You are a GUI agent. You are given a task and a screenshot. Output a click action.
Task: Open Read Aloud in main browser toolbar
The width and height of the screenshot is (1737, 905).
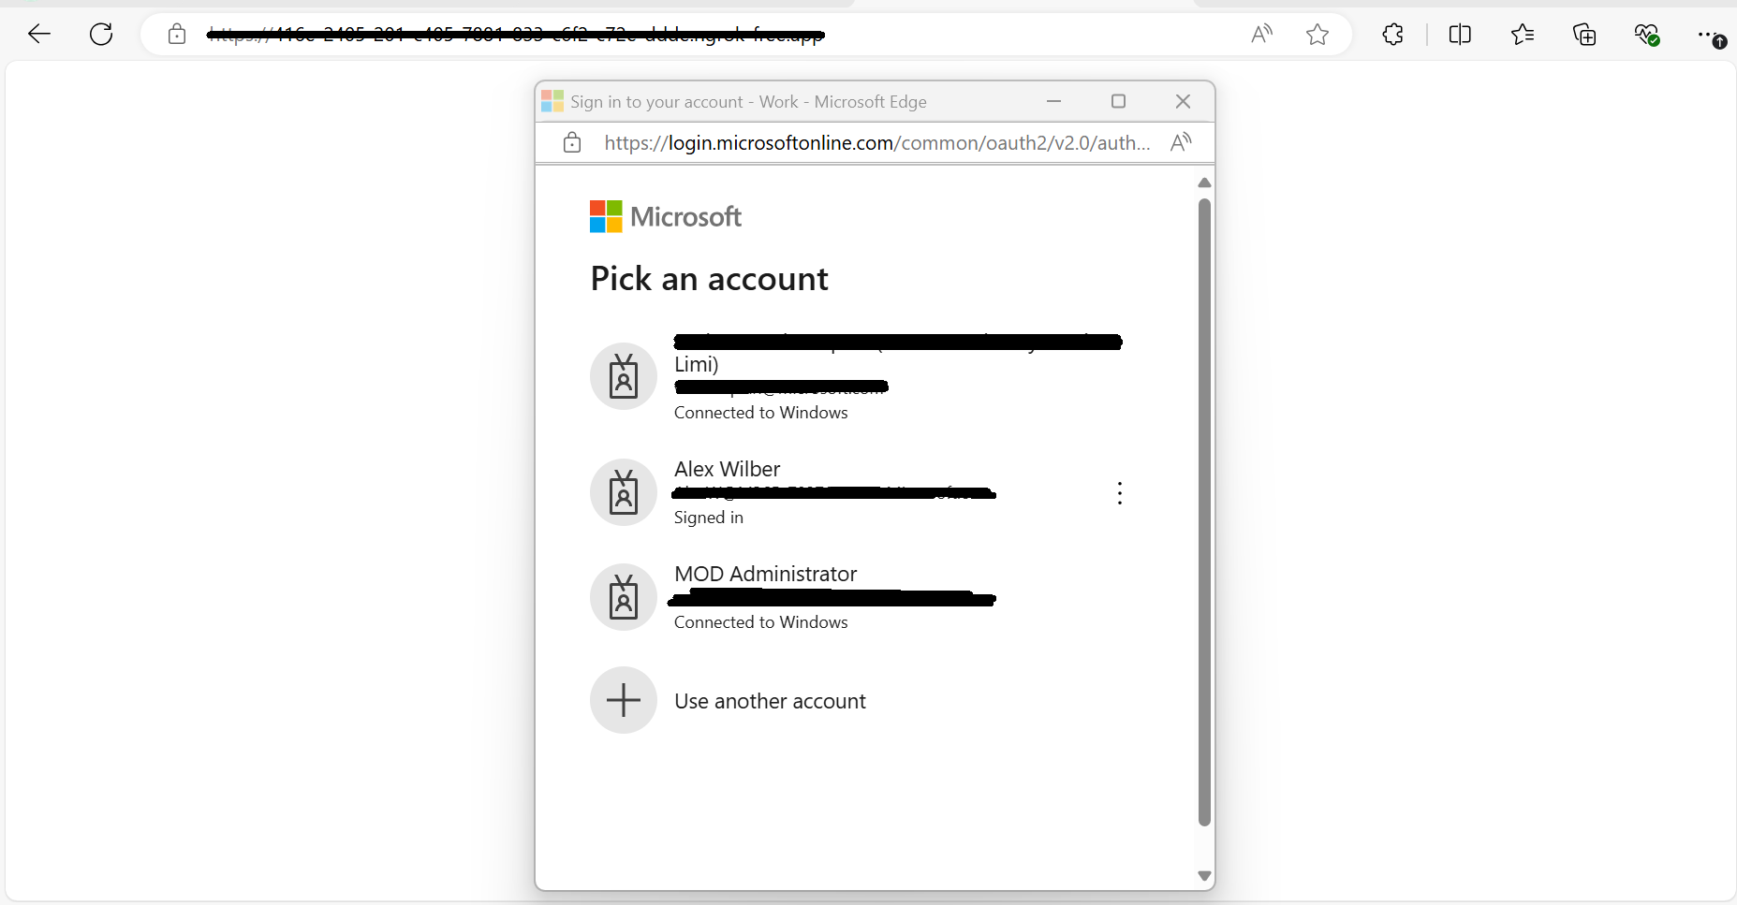(x=1261, y=35)
